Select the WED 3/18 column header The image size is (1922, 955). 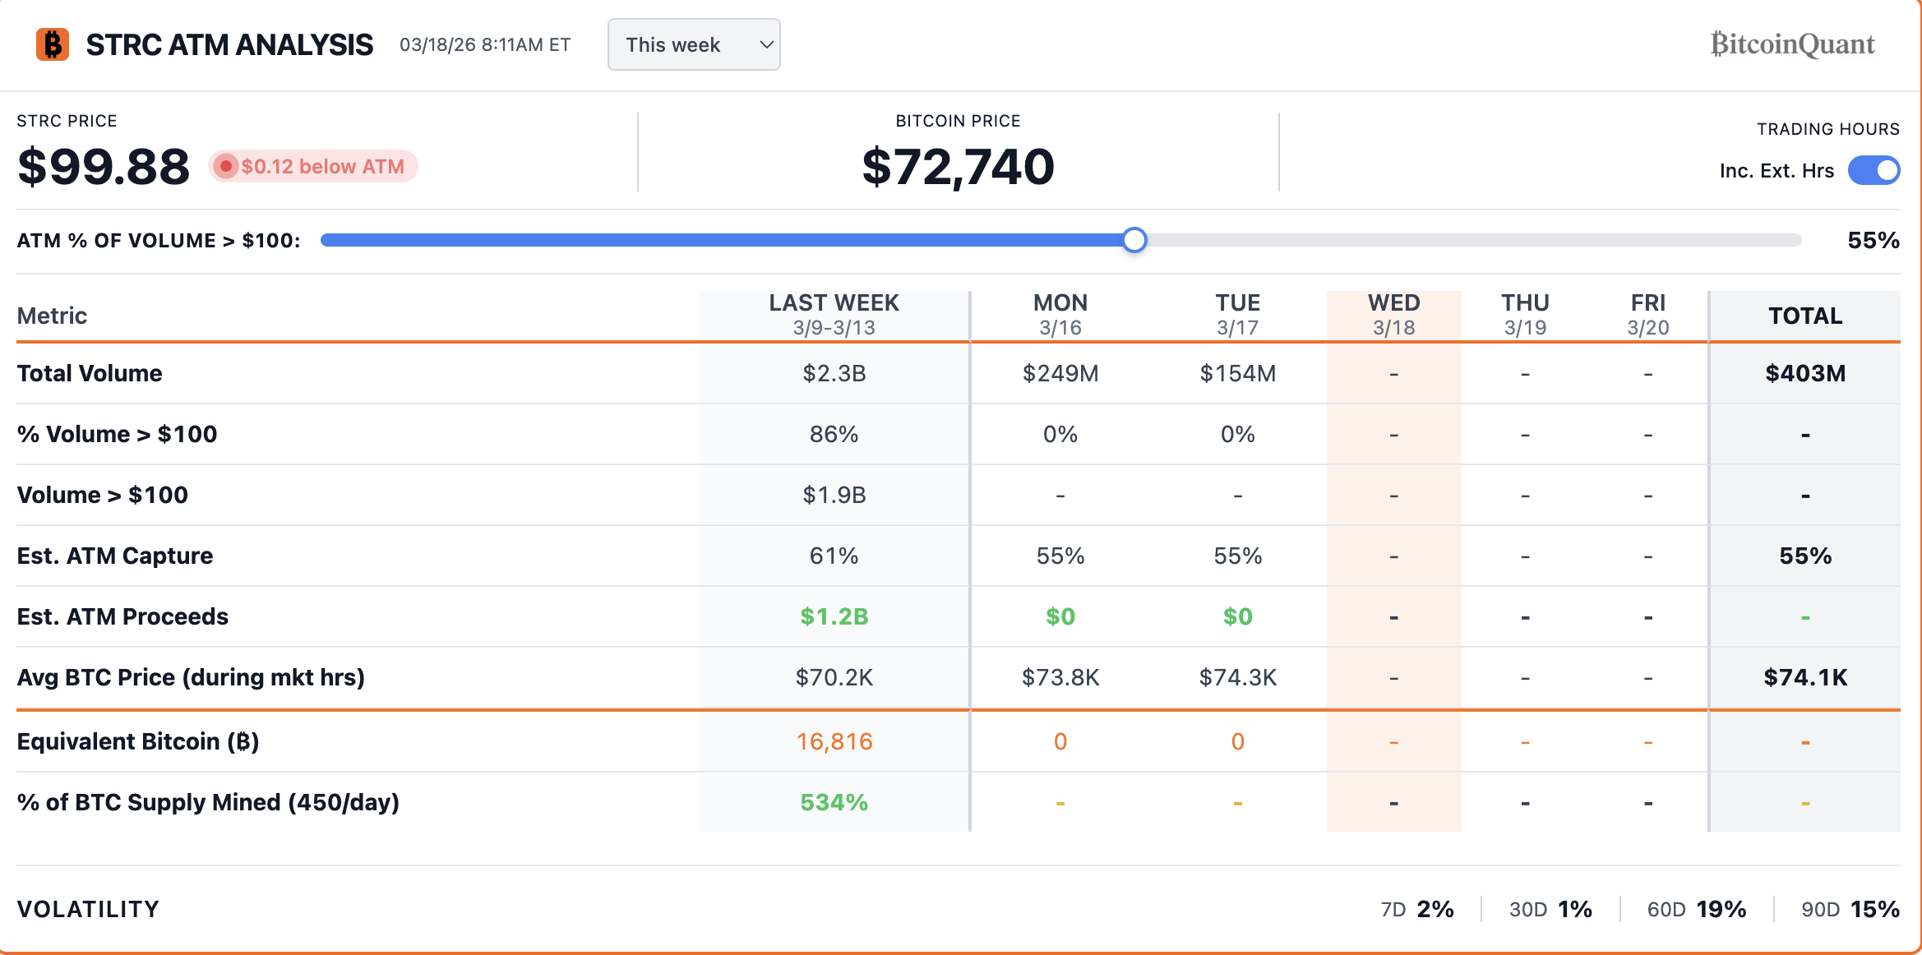point(1393,315)
